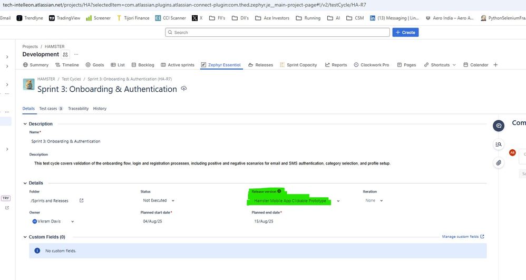Open the Timeline tab
Screen dimensions: 526x280
point(67,65)
